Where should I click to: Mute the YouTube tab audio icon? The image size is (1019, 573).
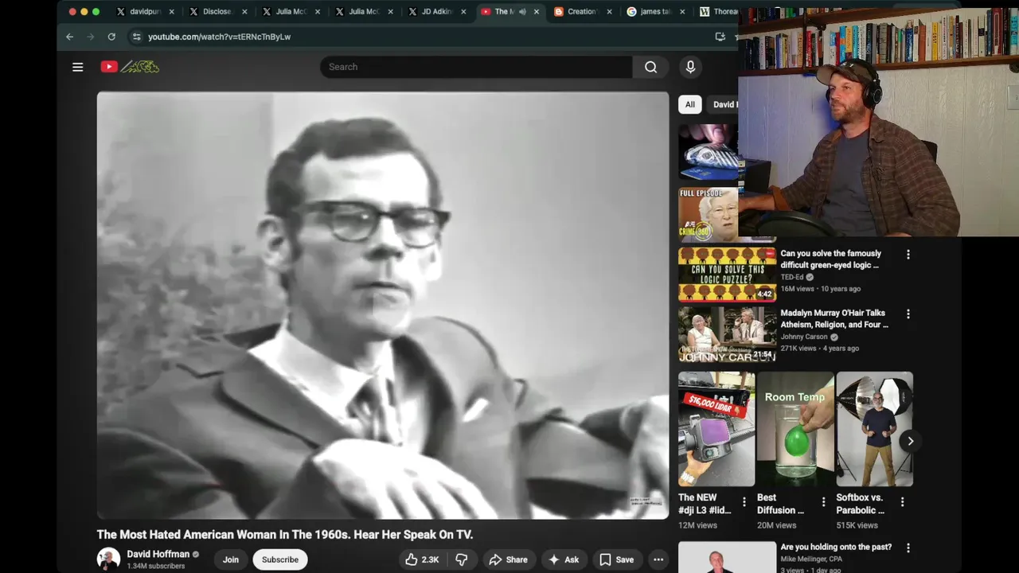[x=522, y=12]
